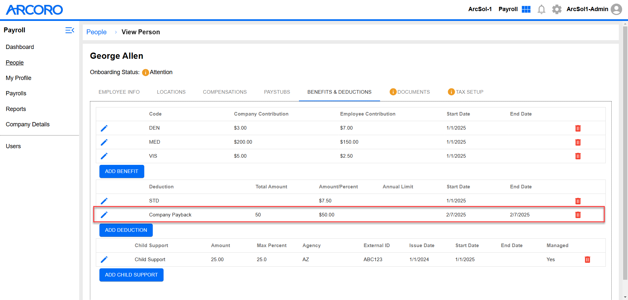
Task: Open My Profile in the sidebar
Action: (x=19, y=78)
